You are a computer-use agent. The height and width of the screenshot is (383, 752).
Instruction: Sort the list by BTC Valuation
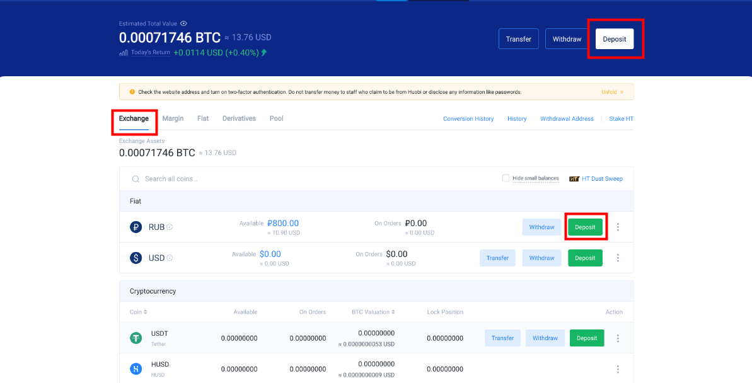pyautogui.click(x=373, y=312)
